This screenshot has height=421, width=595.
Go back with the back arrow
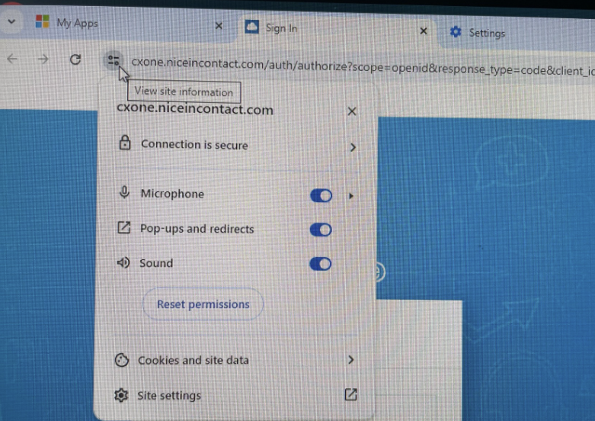coord(12,59)
